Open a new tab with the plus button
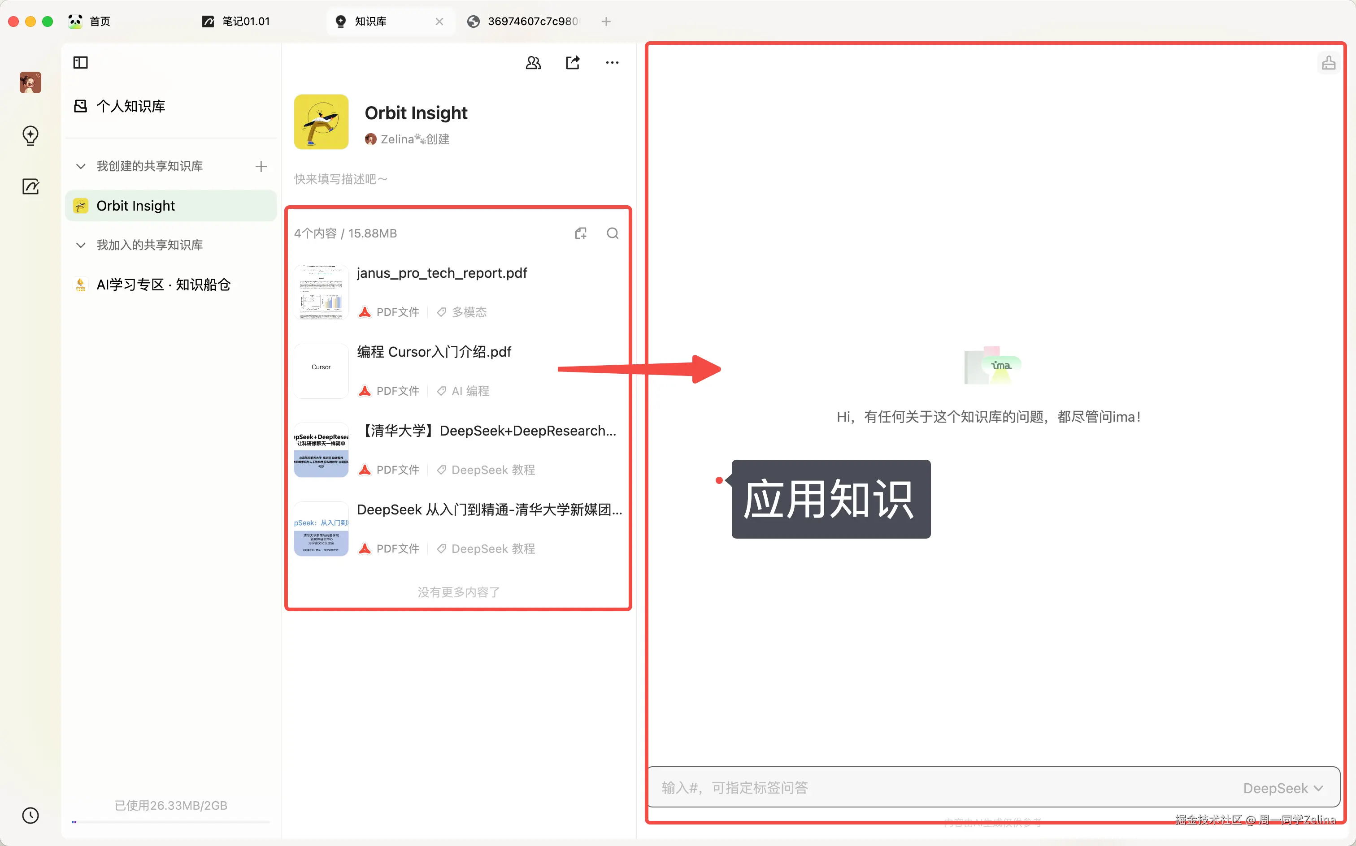This screenshot has width=1356, height=846. pos(606,21)
